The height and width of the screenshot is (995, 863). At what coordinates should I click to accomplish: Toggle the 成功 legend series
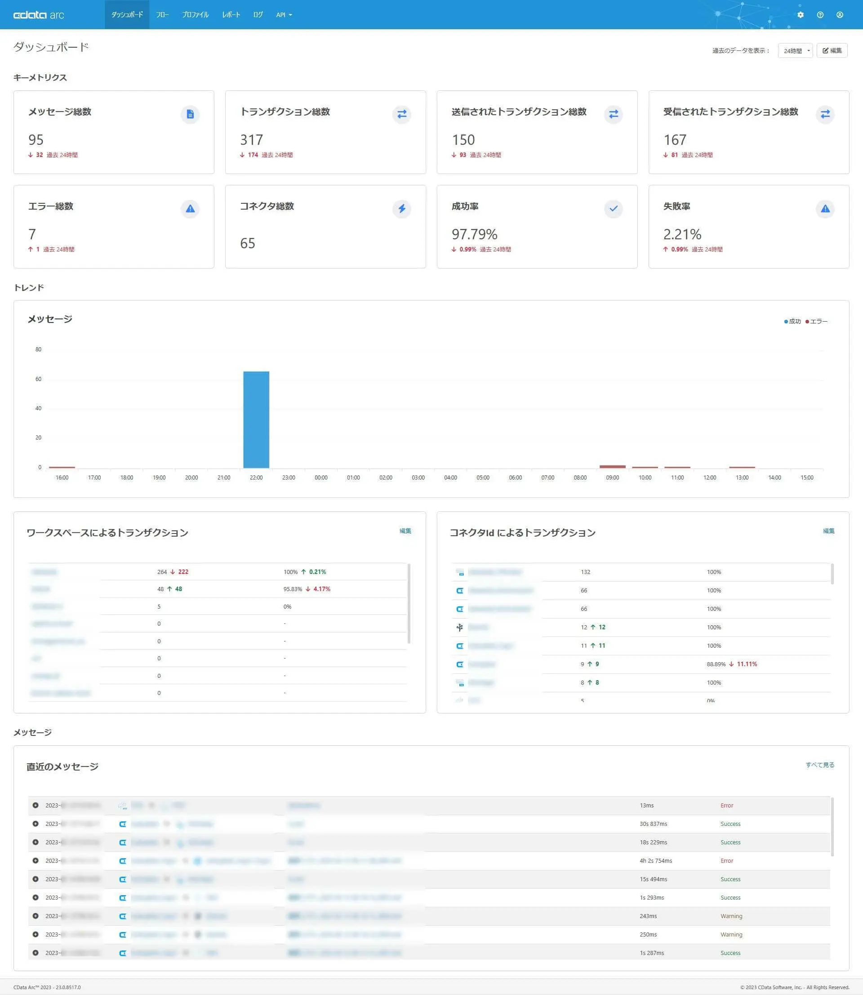click(x=792, y=321)
